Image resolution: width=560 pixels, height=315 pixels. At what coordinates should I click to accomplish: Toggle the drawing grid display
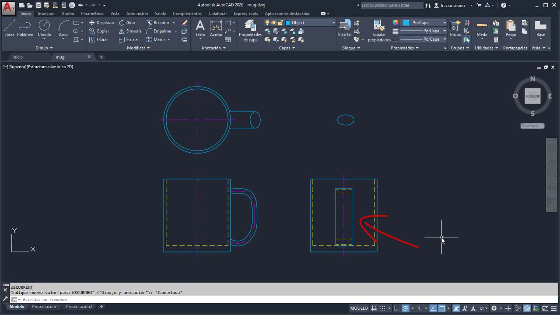point(374,308)
